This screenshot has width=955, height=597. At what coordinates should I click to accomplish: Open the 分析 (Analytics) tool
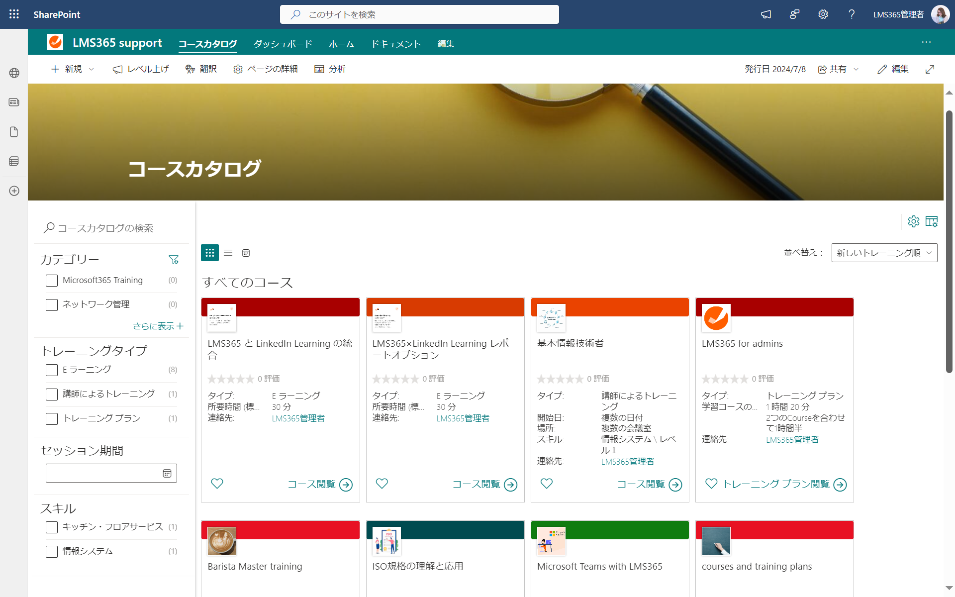coord(330,69)
